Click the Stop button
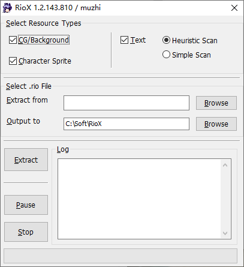Image resolution: width=244 pixels, height=267 pixels. [26, 232]
